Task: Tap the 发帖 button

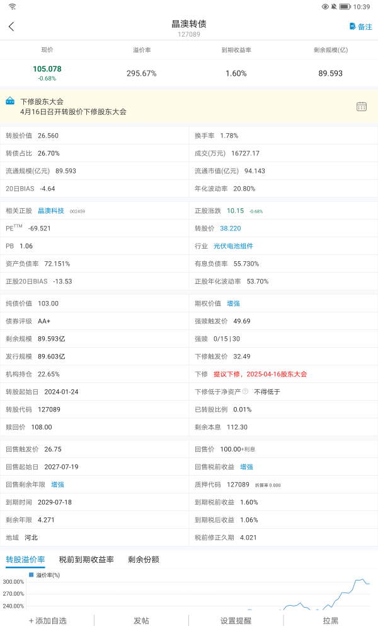Action: coord(141,620)
